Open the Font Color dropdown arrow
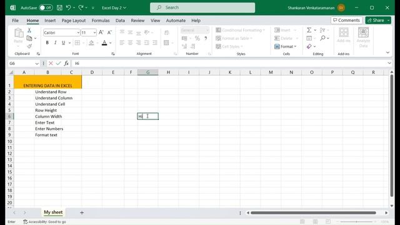The width and height of the screenshot is (400, 225). pos(111,43)
